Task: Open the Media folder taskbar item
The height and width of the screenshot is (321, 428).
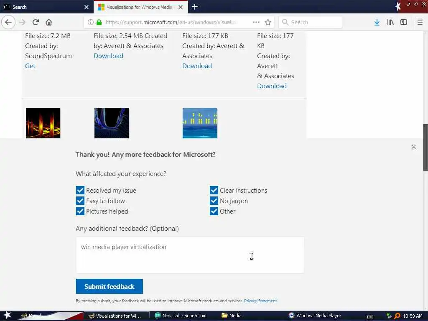Action: [x=232, y=316]
